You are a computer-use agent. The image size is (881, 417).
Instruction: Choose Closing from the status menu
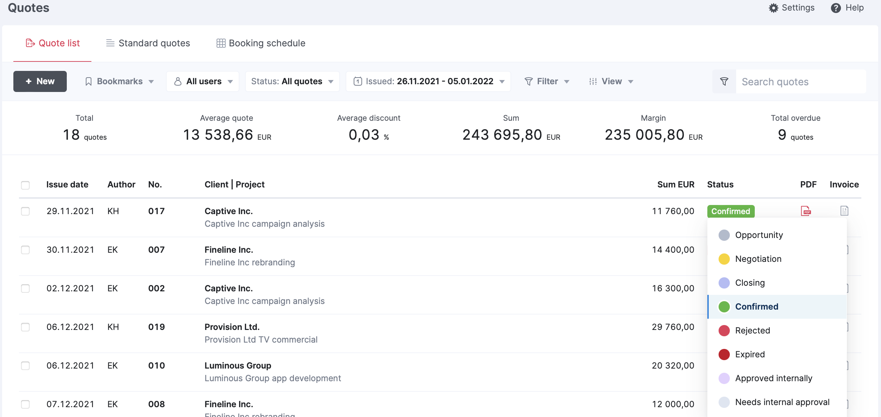[777, 283]
